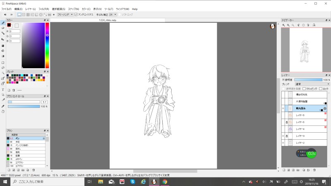
Task: Undock the カラー panel with float button
Action: click(45, 20)
